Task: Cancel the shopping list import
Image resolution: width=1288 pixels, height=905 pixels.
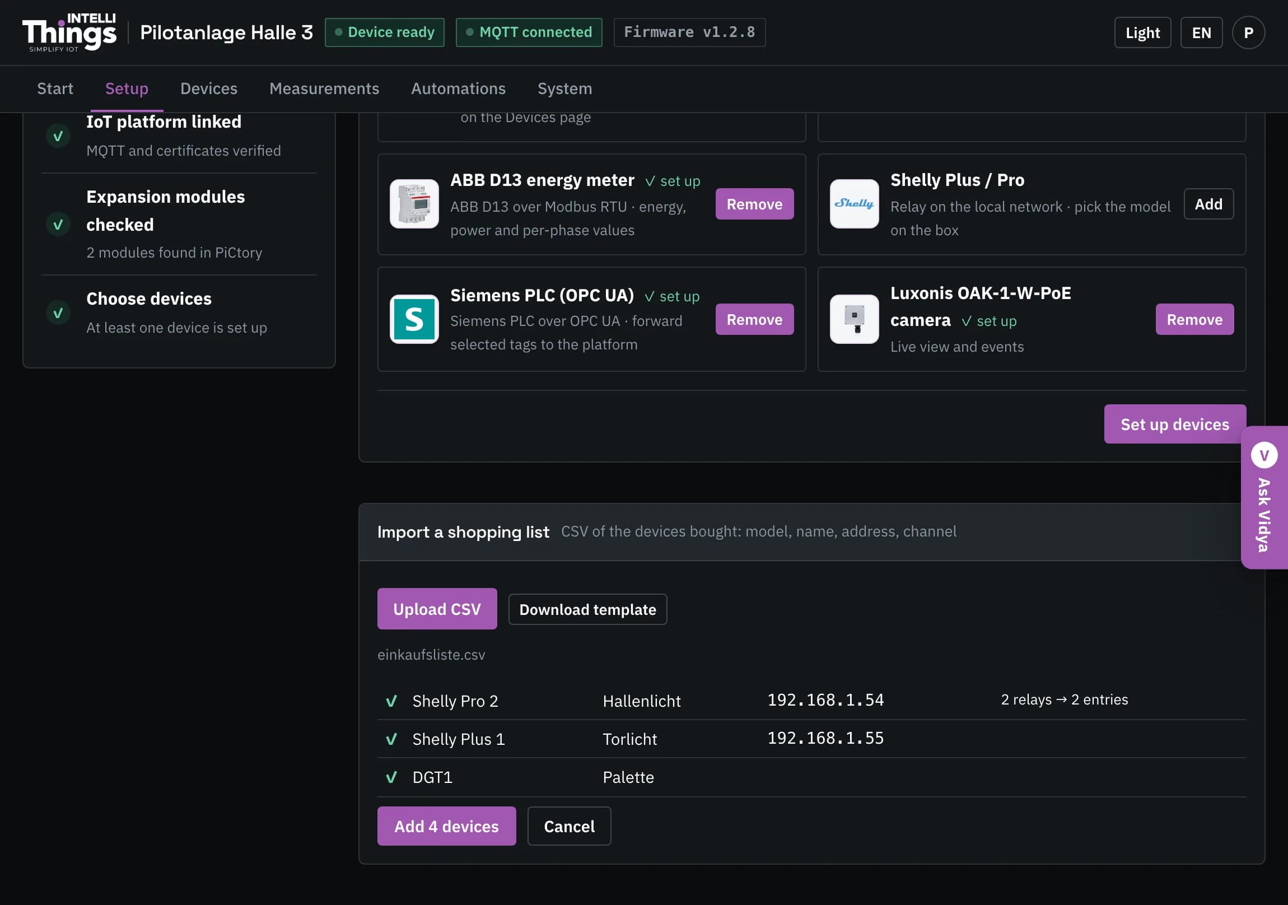Action: pyautogui.click(x=569, y=826)
